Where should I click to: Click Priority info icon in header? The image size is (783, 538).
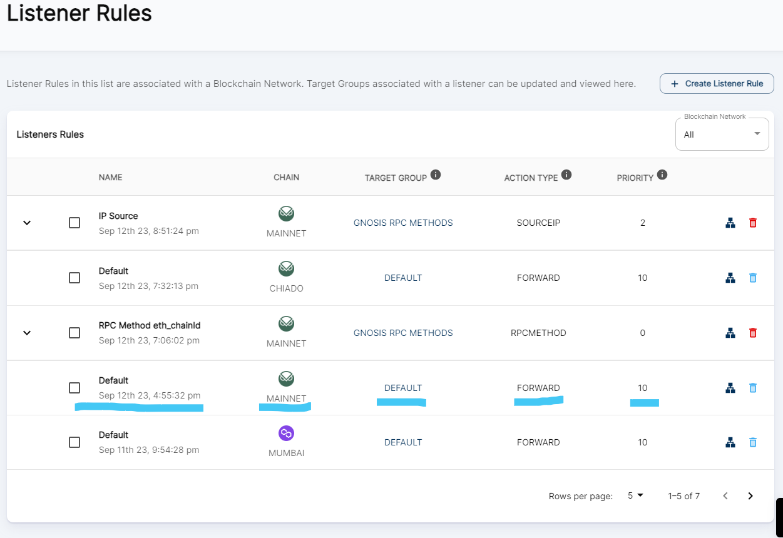click(x=662, y=175)
